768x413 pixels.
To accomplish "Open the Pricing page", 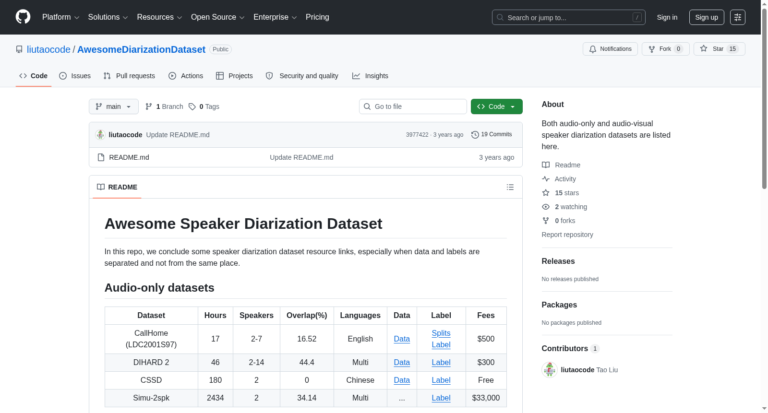I will coord(317,17).
